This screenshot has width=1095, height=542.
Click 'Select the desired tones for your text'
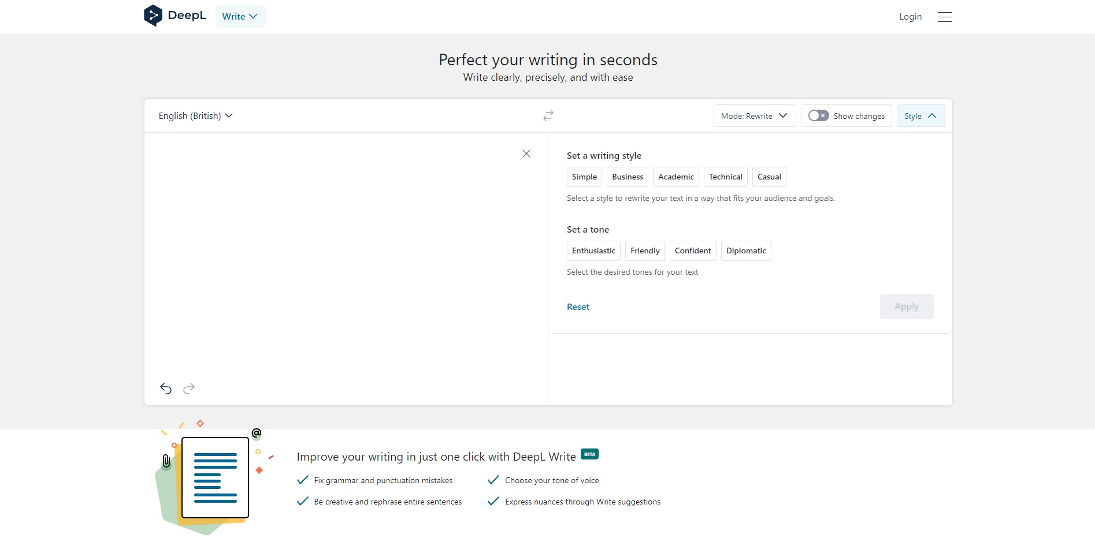tap(632, 272)
